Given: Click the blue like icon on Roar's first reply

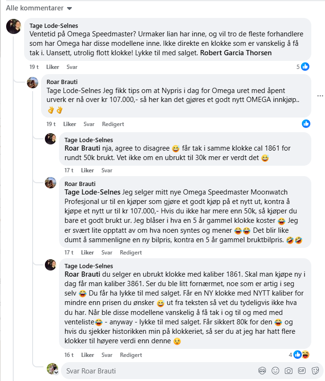Looking at the screenshot, I should pyautogui.click(x=306, y=124).
